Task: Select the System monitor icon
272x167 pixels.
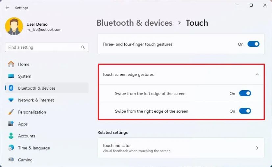Action: [11, 76]
